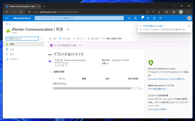Reload the page with the browser refresh button

tap(21, 12)
